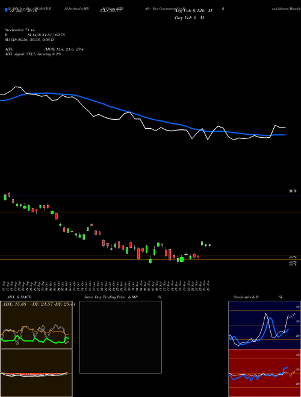This screenshot has width=301, height=397.
Task: Click 'ADX: 15.38 +DY: 21.57 -DY: 29.41' readout
Action: pyautogui.click(x=39, y=304)
